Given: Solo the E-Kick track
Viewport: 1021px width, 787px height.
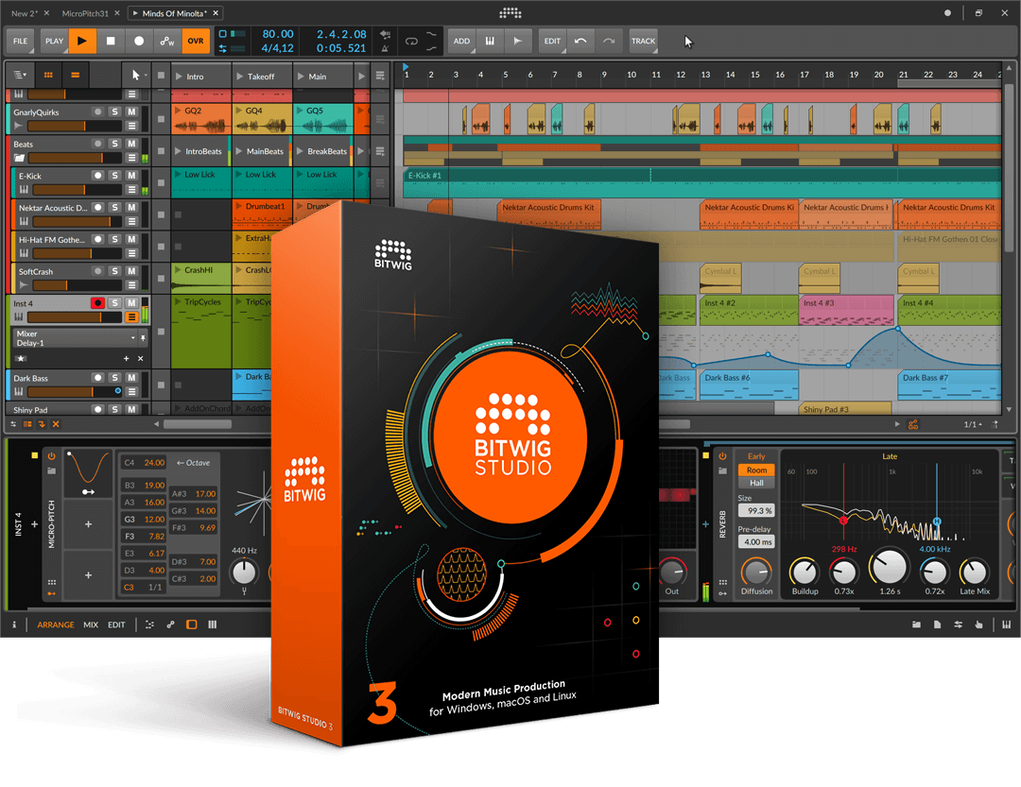Looking at the screenshot, I should 114,176.
